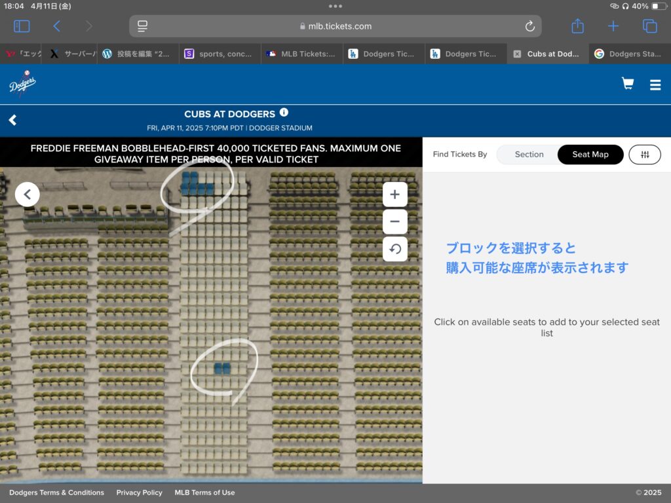Select the Seat Map view option
671x503 pixels.
tap(590, 155)
